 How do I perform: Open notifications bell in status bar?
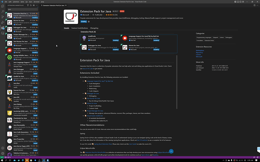(257, 157)
